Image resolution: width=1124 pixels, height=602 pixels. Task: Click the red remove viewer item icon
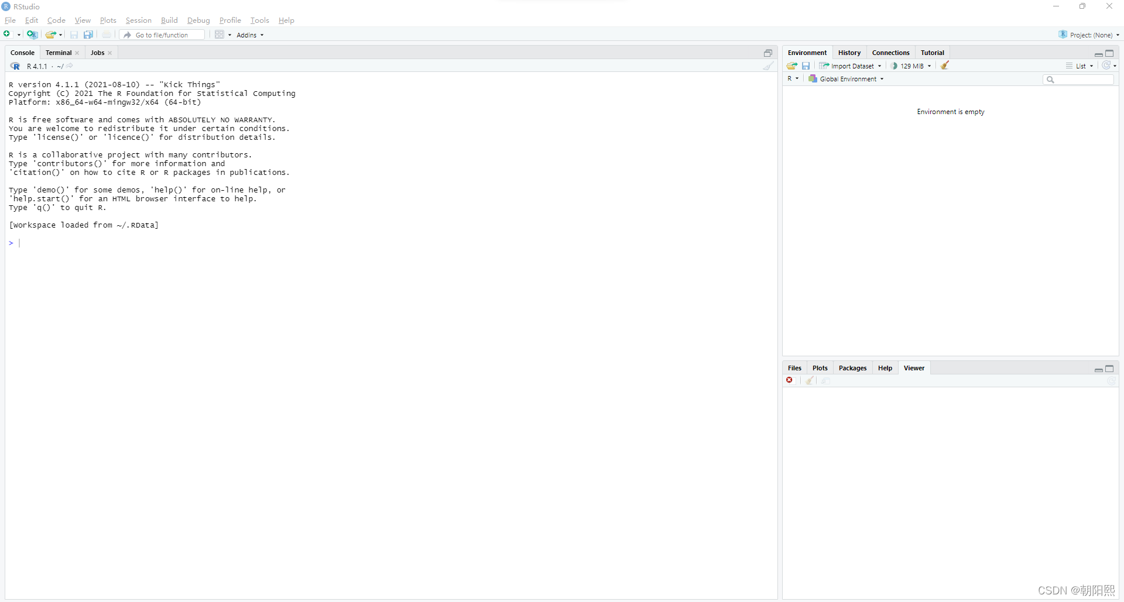(790, 380)
